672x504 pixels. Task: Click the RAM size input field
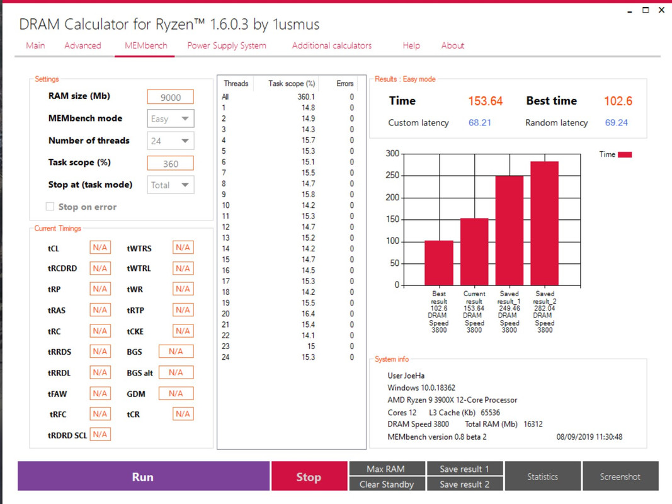(x=171, y=97)
